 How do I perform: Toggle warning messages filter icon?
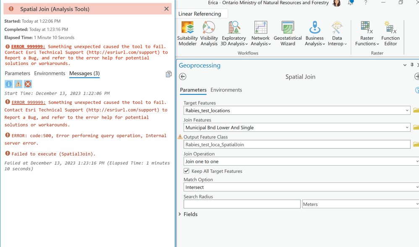point(18,84)
